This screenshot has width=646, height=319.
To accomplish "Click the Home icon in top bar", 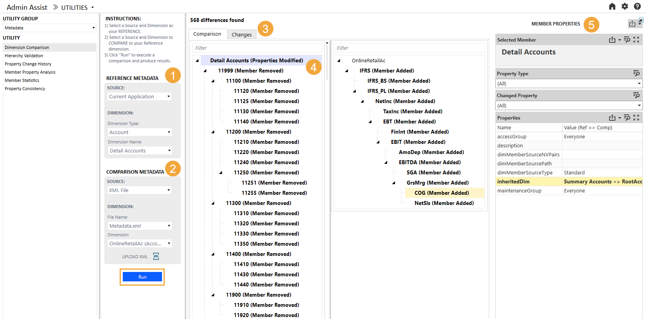I will tap(612, 6).
